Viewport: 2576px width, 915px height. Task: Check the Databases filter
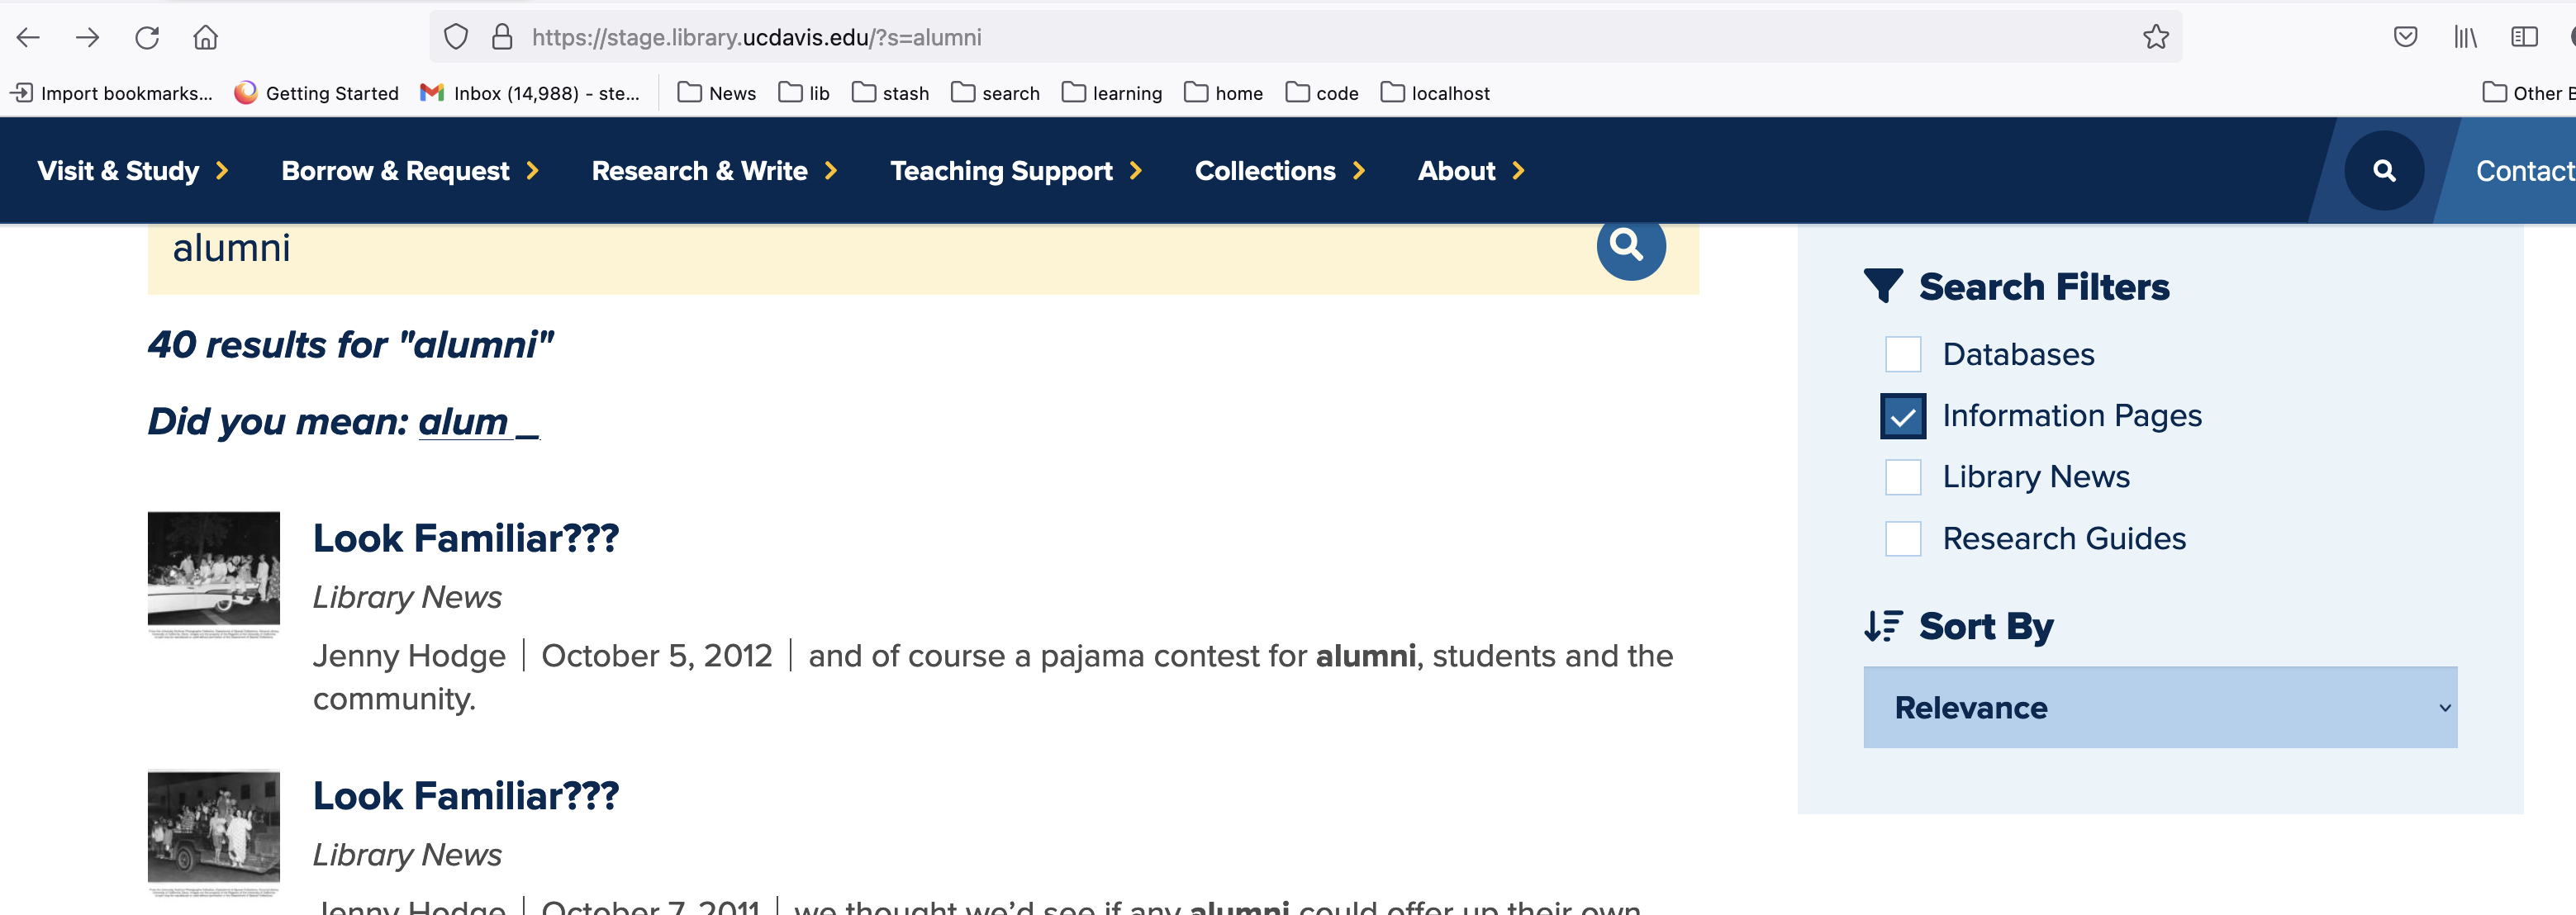click(1902, 354)
